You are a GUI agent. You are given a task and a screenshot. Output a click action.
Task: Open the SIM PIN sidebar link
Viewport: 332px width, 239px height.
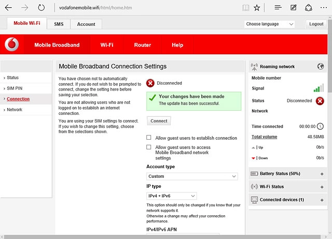coord(15,88)
